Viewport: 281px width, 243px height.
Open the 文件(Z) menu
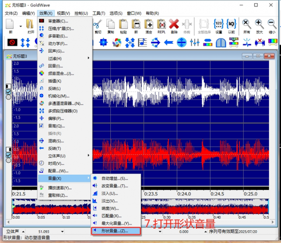point(11,13)
